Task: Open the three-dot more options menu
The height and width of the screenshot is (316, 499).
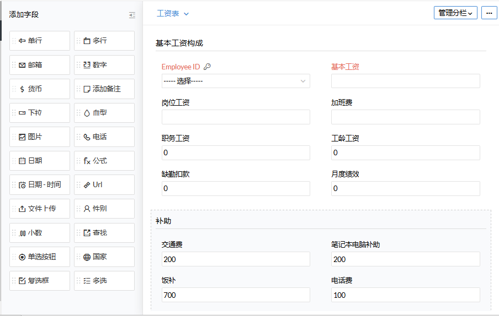Action: click(x=489, y=13)
